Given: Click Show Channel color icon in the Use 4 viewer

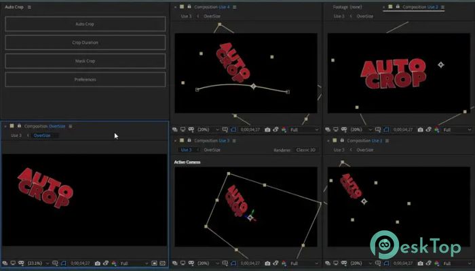Looking at the screenshot, I should [x=284, y=129].
